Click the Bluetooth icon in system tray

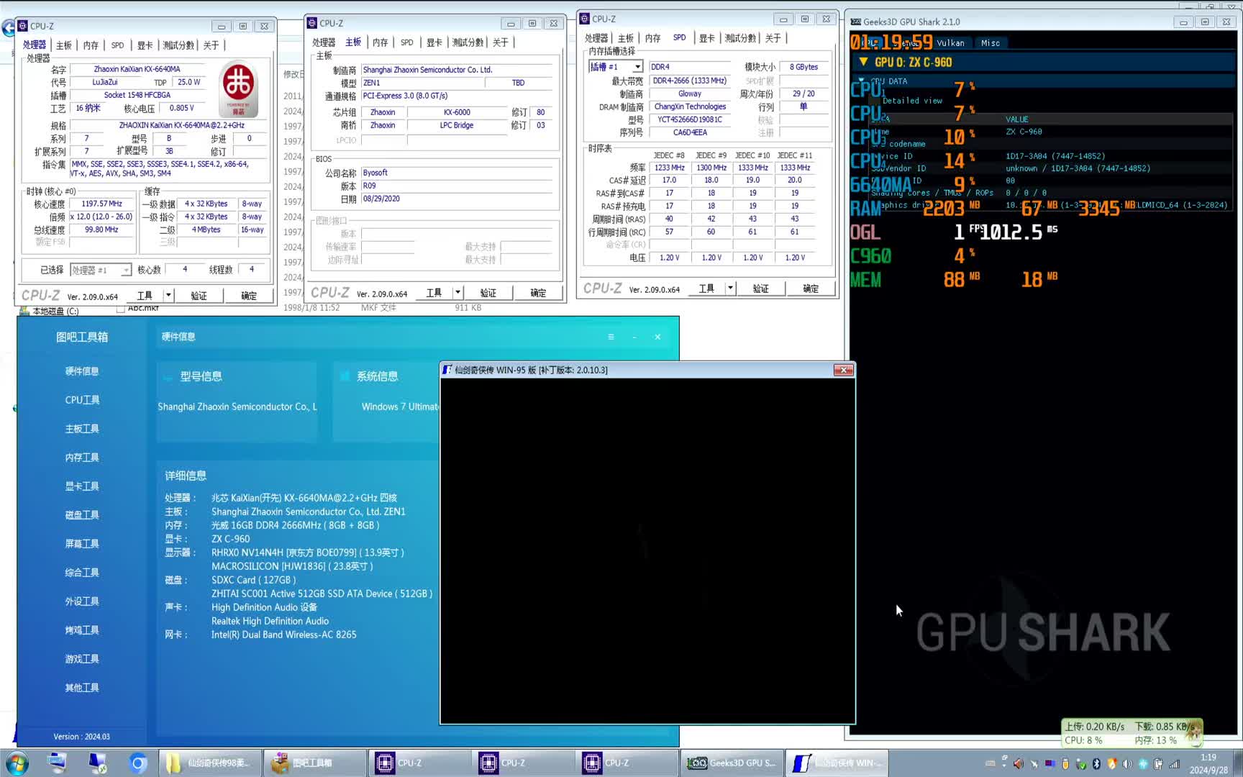click(x=1096, y=763)
